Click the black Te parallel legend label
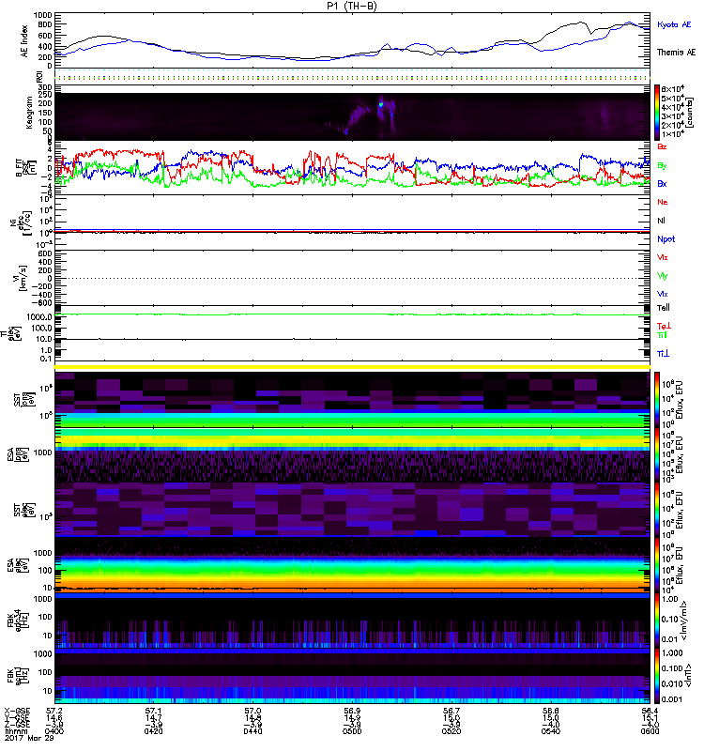 (x=664, y=308)
